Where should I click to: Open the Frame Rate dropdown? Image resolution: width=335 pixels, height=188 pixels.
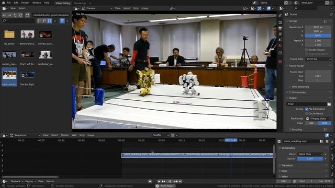[x=318, y=59]
